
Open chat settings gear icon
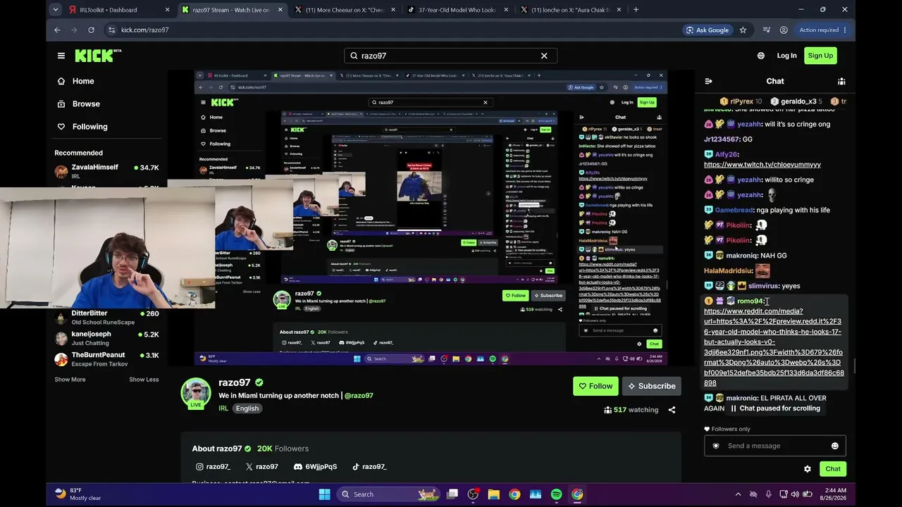808,469
